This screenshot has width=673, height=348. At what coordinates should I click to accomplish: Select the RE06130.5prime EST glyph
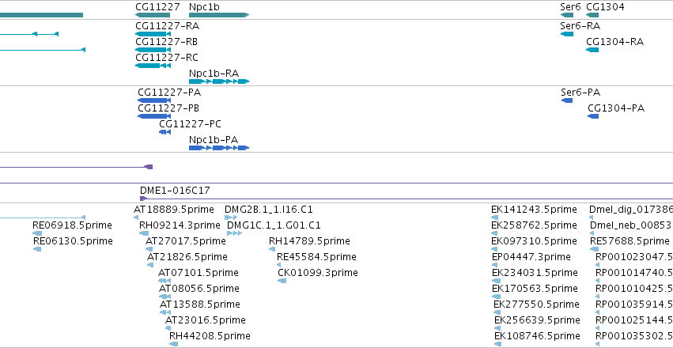pos(37,249)
